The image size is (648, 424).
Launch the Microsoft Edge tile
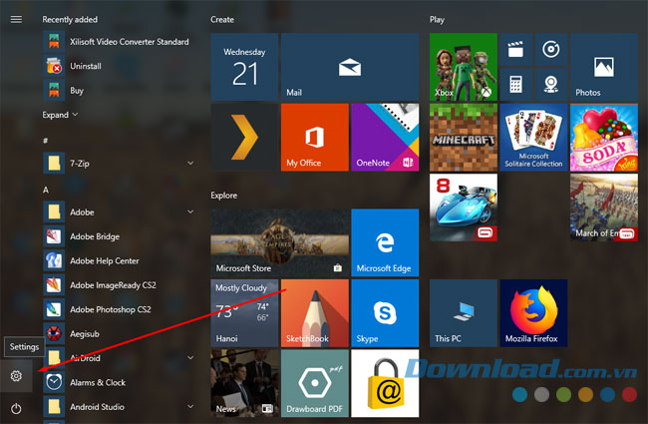[385, 242]
